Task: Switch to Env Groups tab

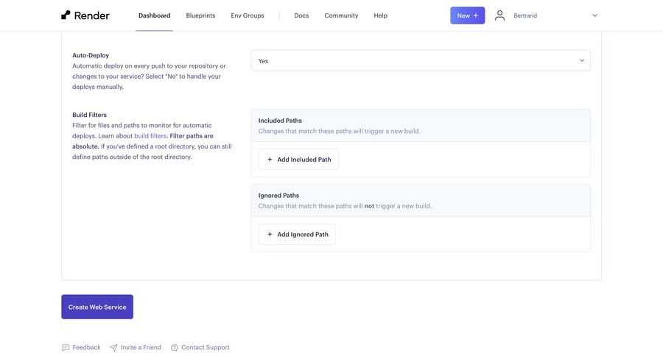Action: click(248, 15)
